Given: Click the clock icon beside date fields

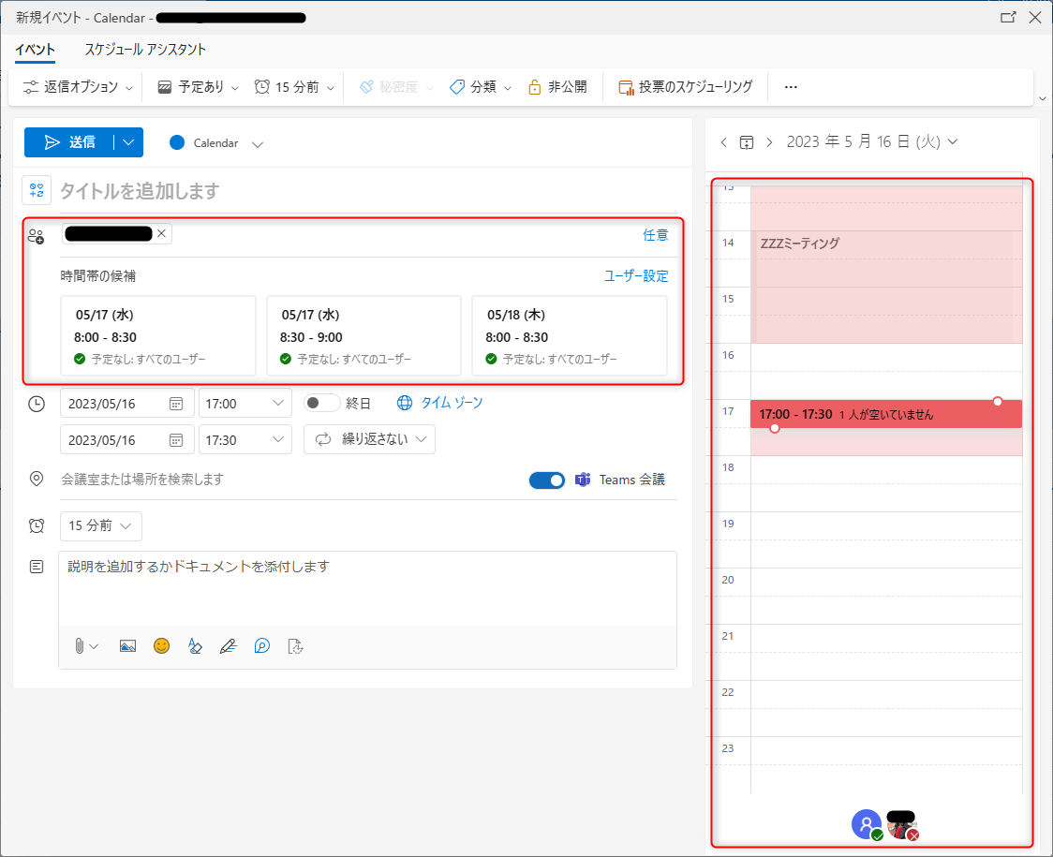Looking at the screenshot, I should pos(37,404).
